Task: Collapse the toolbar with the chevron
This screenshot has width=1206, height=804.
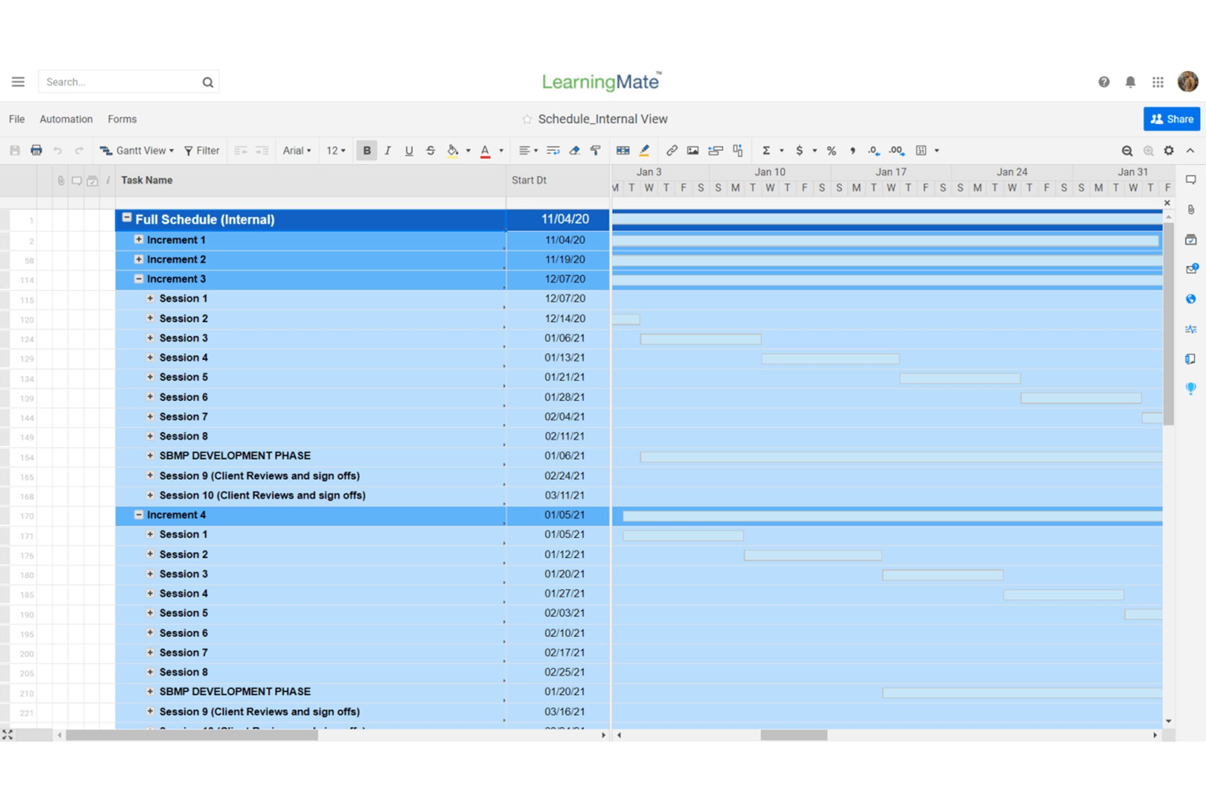Action: 1190,150
